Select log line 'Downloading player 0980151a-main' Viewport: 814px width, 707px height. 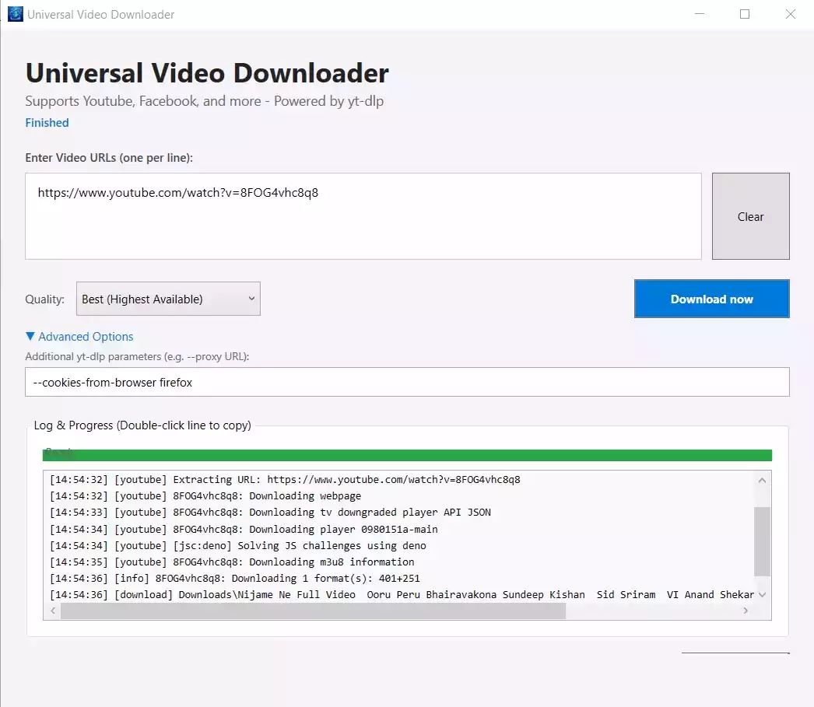click(244, 529)
